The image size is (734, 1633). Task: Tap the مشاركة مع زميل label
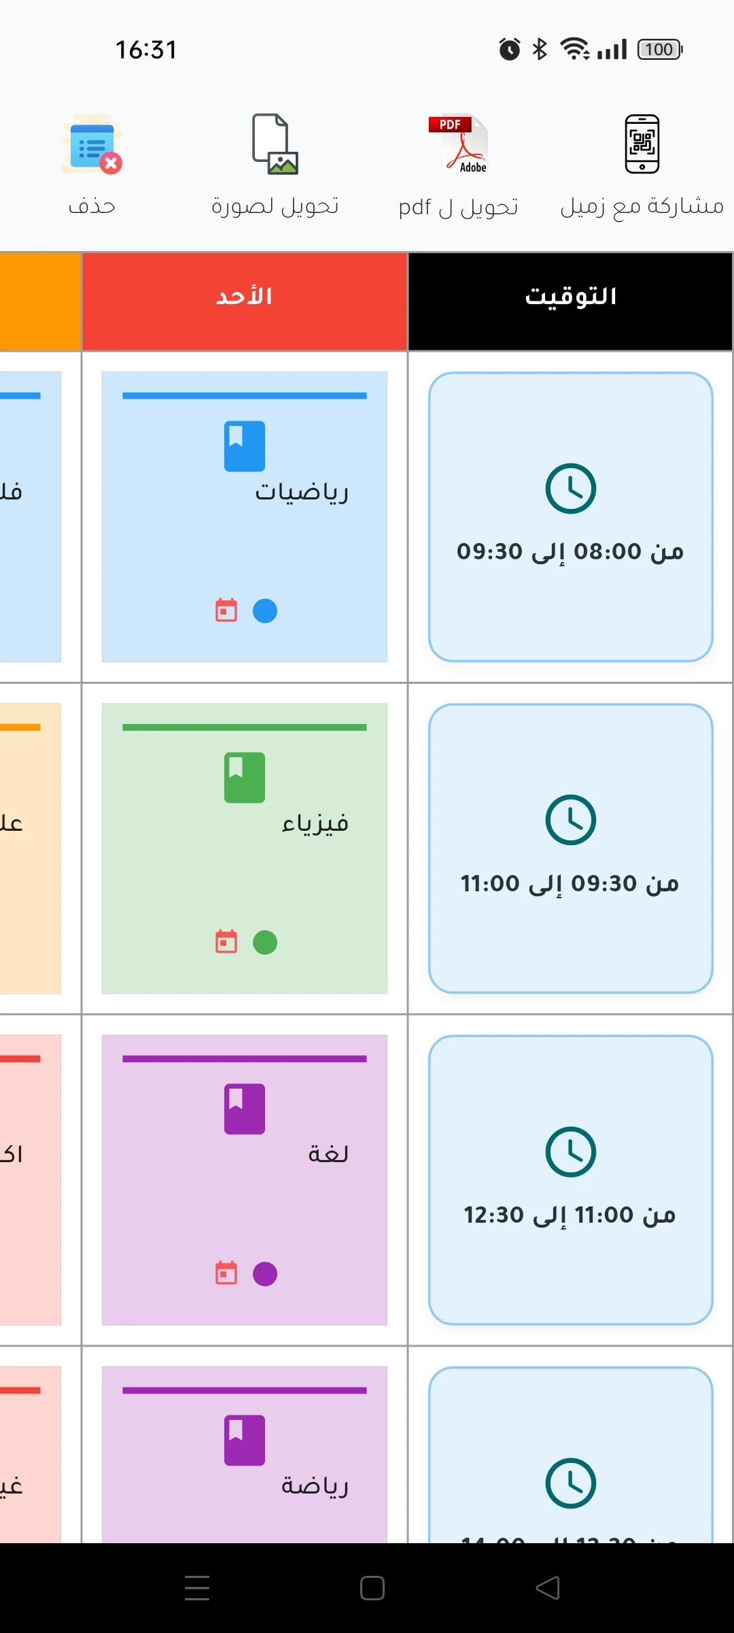[x=642, y=207]
